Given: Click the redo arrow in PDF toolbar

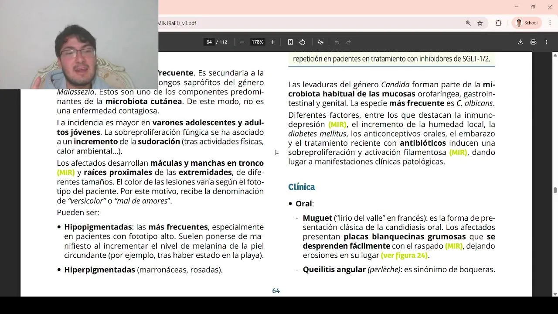Looking at the screenshot, I should pos(348,42).
